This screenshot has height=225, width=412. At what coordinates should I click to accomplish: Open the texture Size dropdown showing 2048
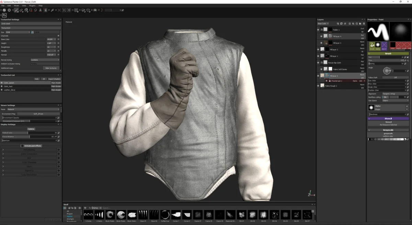point(17,32)
